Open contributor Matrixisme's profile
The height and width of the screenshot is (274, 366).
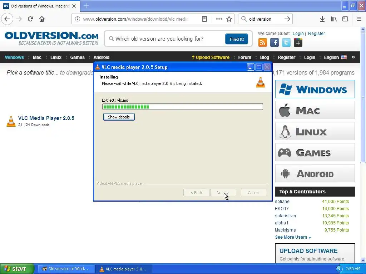pyautogui.click(x=285, y=230)
